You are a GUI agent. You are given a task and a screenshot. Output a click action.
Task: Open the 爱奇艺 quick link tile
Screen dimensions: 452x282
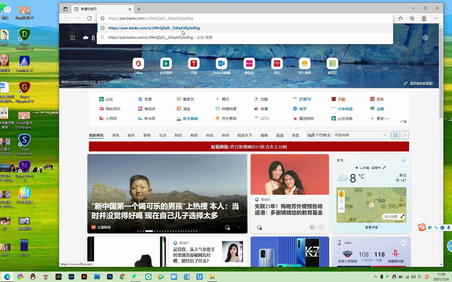click(332, 66)
